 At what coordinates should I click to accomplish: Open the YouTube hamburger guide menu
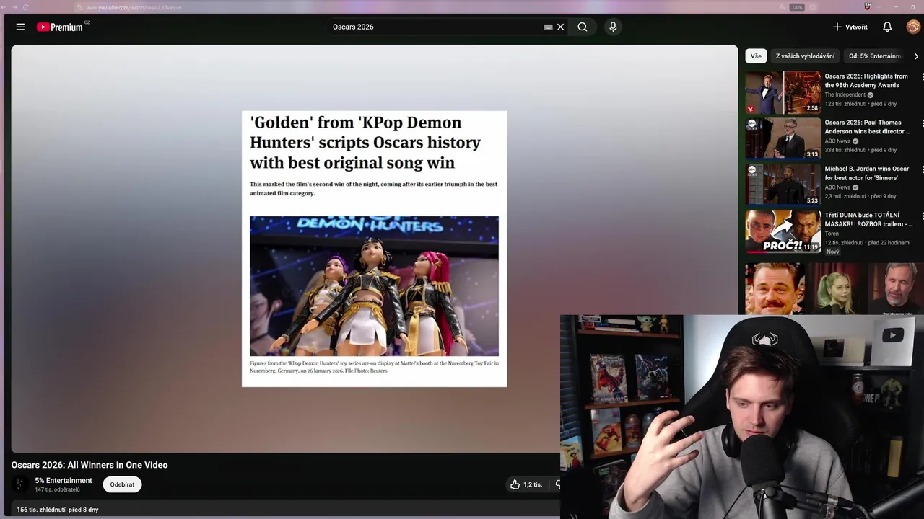click(x=20, y=27)
